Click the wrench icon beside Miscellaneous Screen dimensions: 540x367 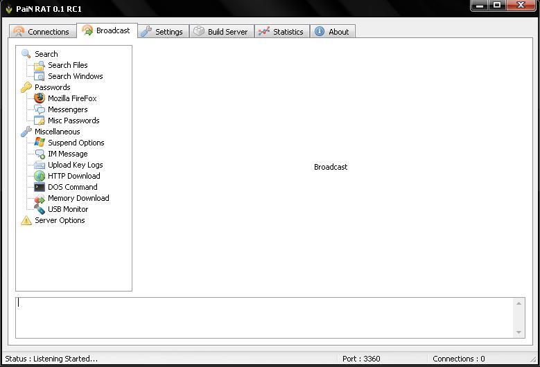tap(26, 132)
